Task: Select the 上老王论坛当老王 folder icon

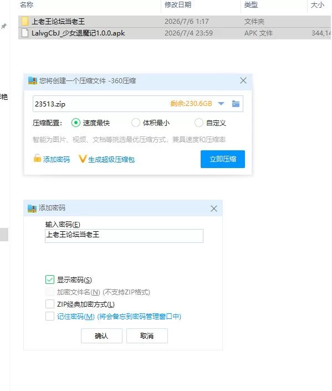Action: point(25,22)
